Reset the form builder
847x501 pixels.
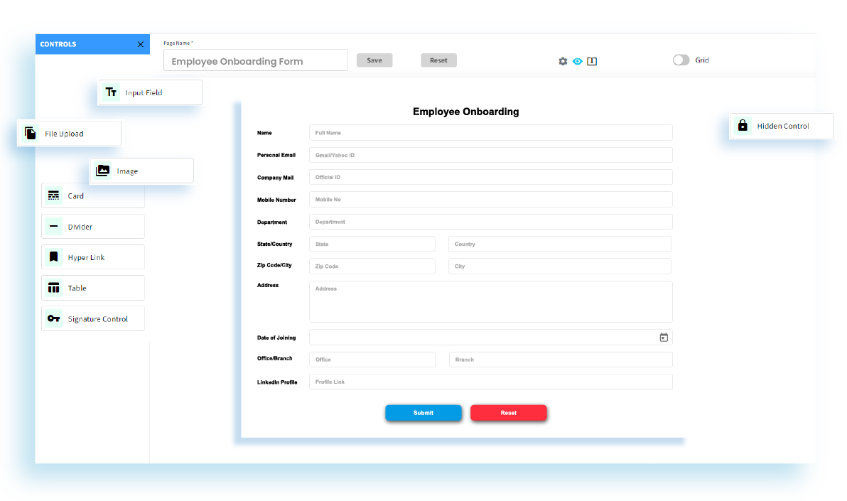(438, 60)
